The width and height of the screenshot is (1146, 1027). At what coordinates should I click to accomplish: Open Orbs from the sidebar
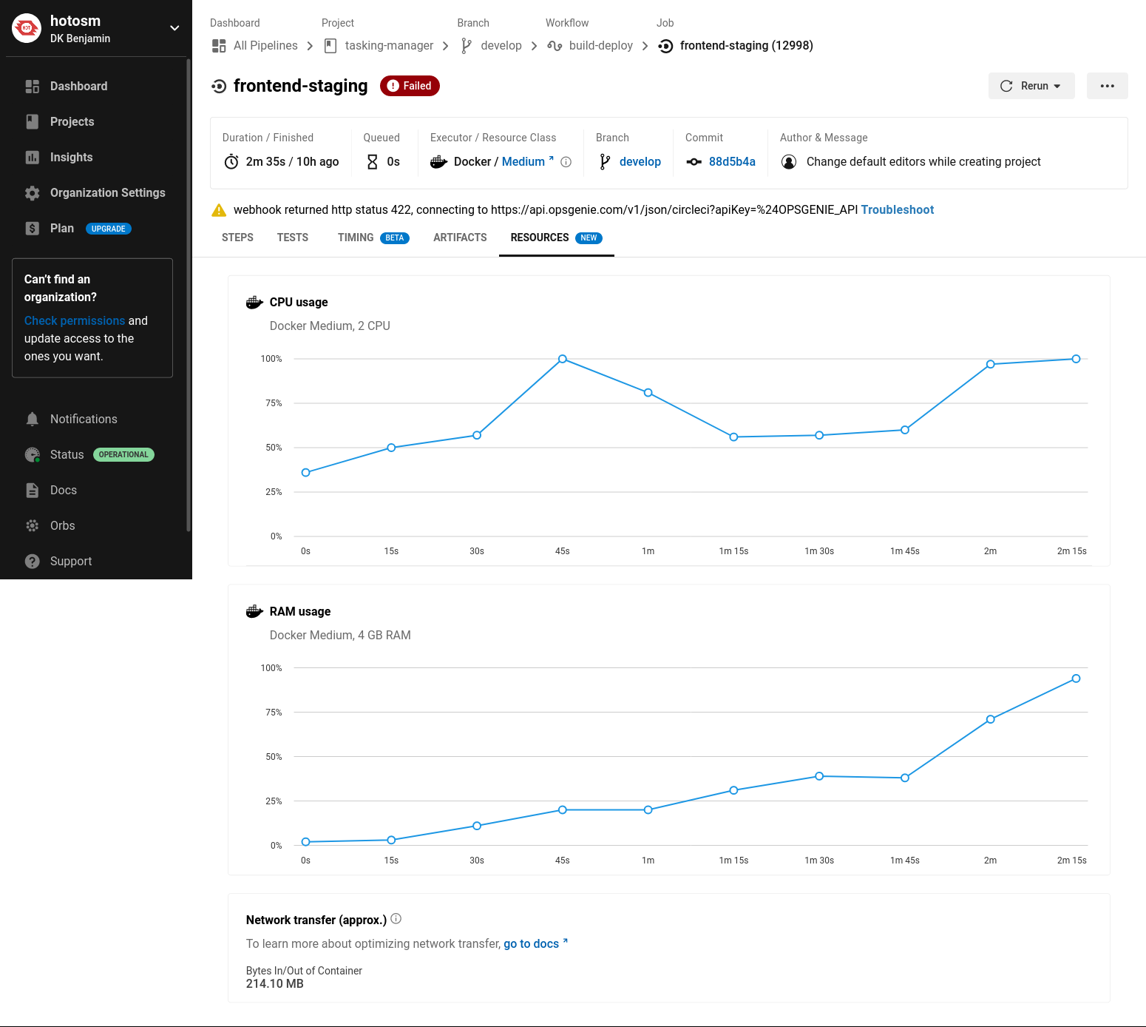coord(63,525)
